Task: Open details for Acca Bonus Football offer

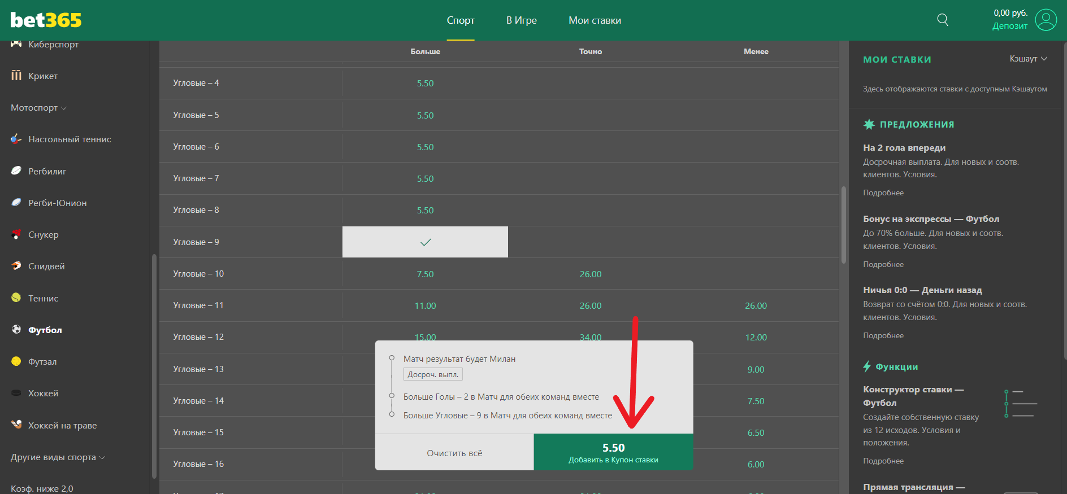Action: (x=883, y=264)
